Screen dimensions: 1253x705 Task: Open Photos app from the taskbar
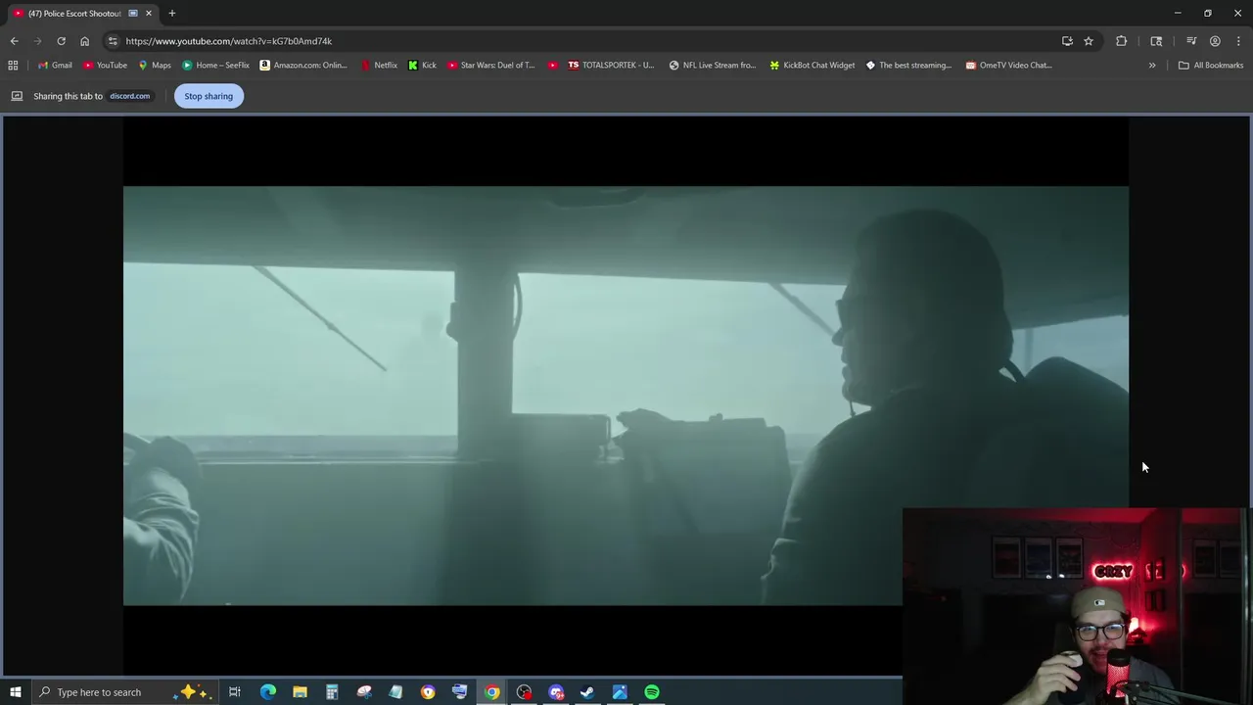(620, 692)
